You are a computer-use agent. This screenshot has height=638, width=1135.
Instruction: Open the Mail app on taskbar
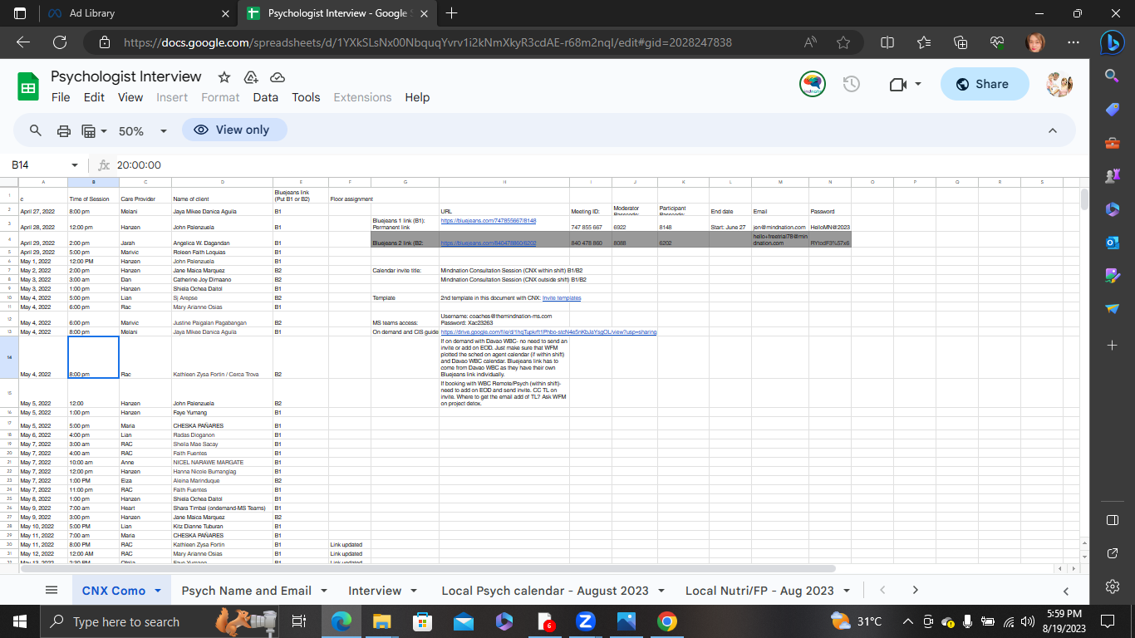click(x=463, y=621)
